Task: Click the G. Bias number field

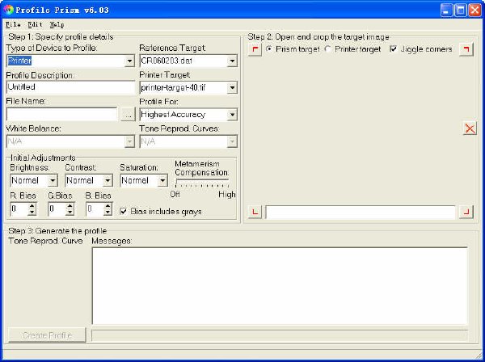Action: [x=57, y=209]
